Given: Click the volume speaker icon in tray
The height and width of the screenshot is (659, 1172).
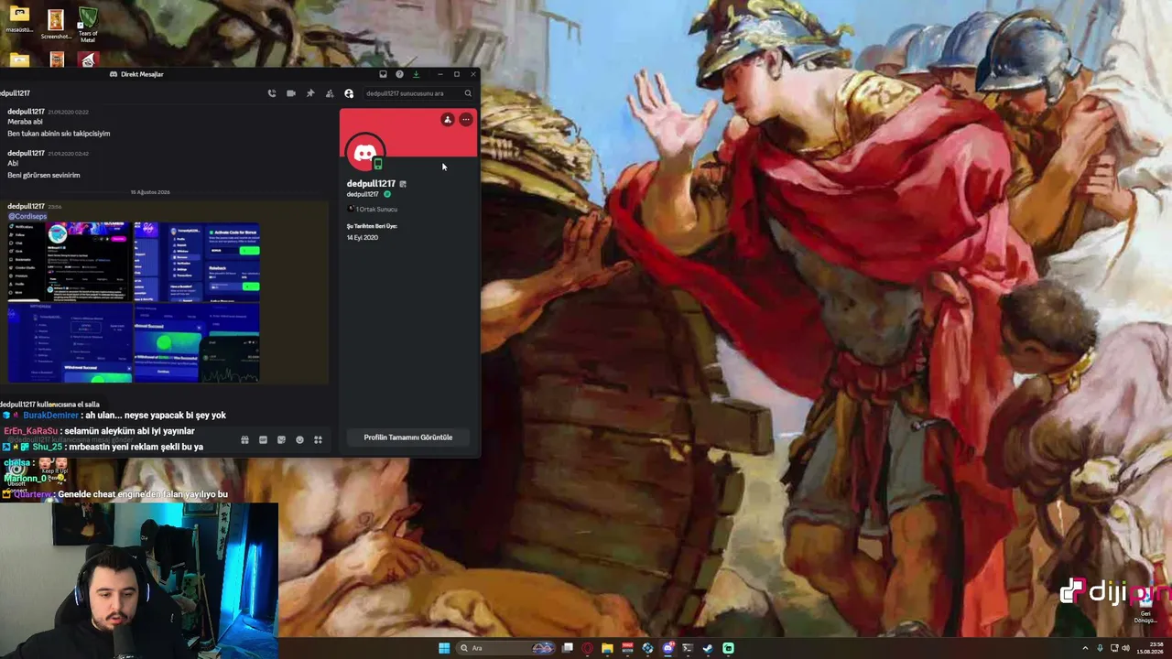Looking at the screenshot, I should point(1125,648).
